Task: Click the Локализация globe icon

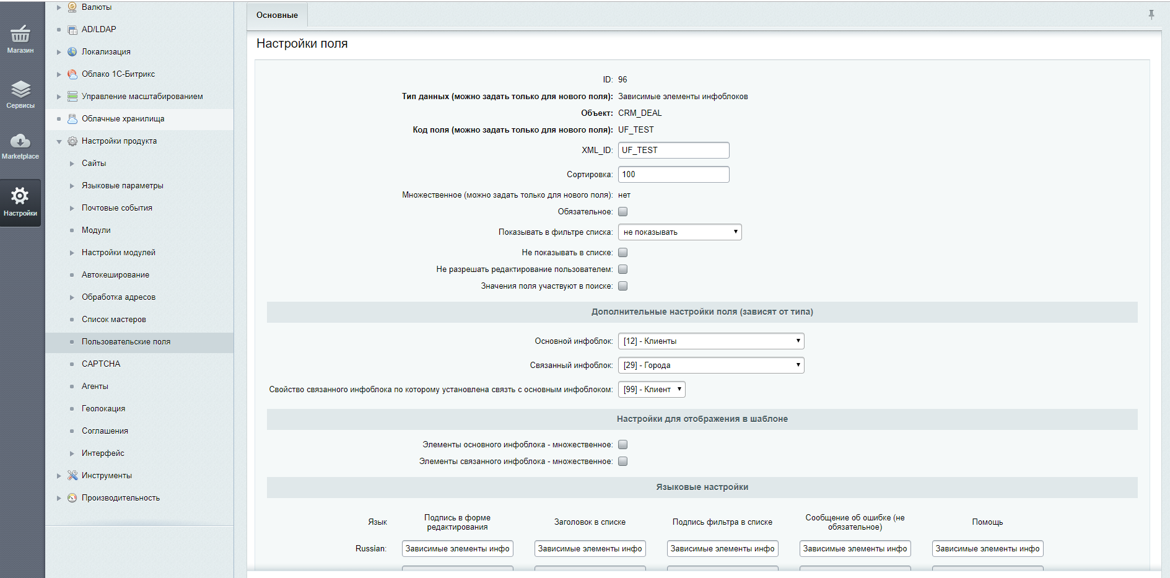Action: tap(72, 52)
